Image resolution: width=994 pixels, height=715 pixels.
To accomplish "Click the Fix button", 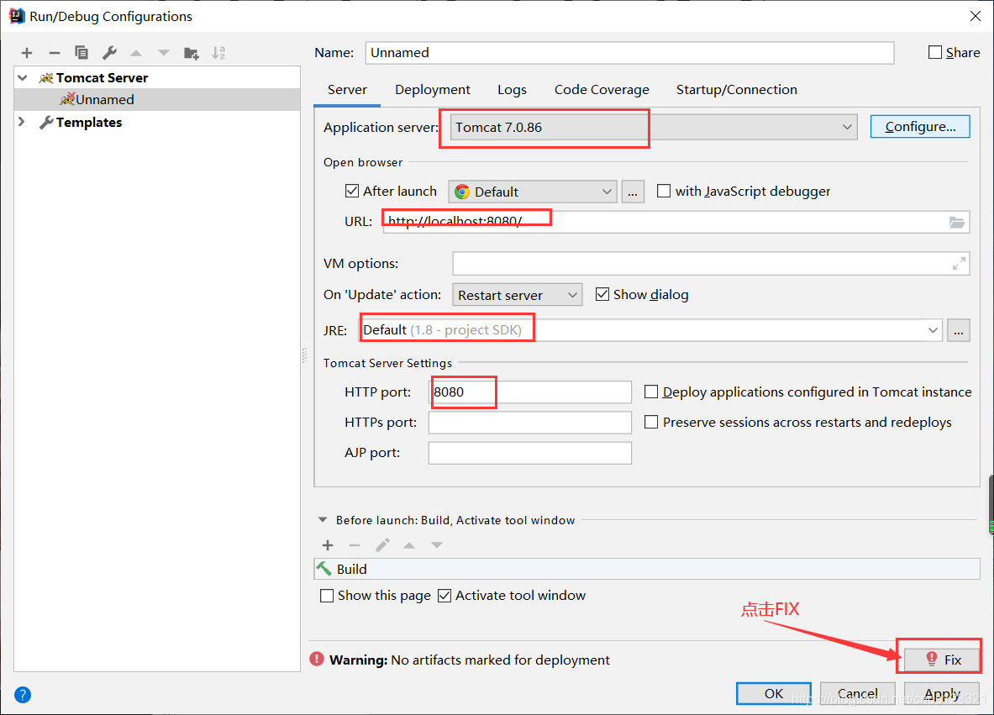I will [942, 660].
